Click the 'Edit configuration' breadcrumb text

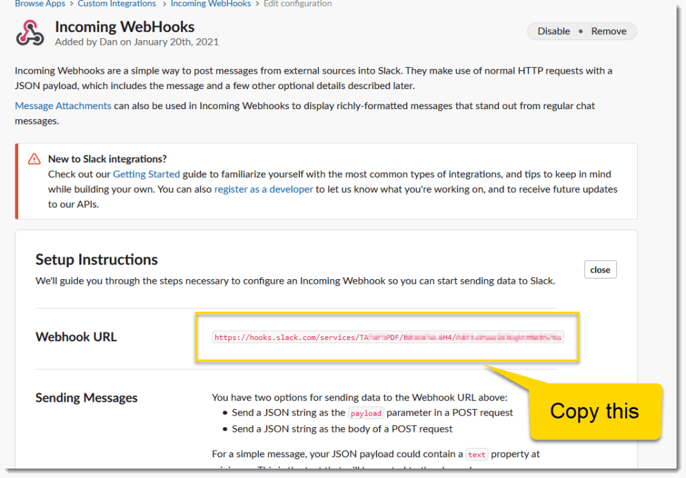click(297, 4)
